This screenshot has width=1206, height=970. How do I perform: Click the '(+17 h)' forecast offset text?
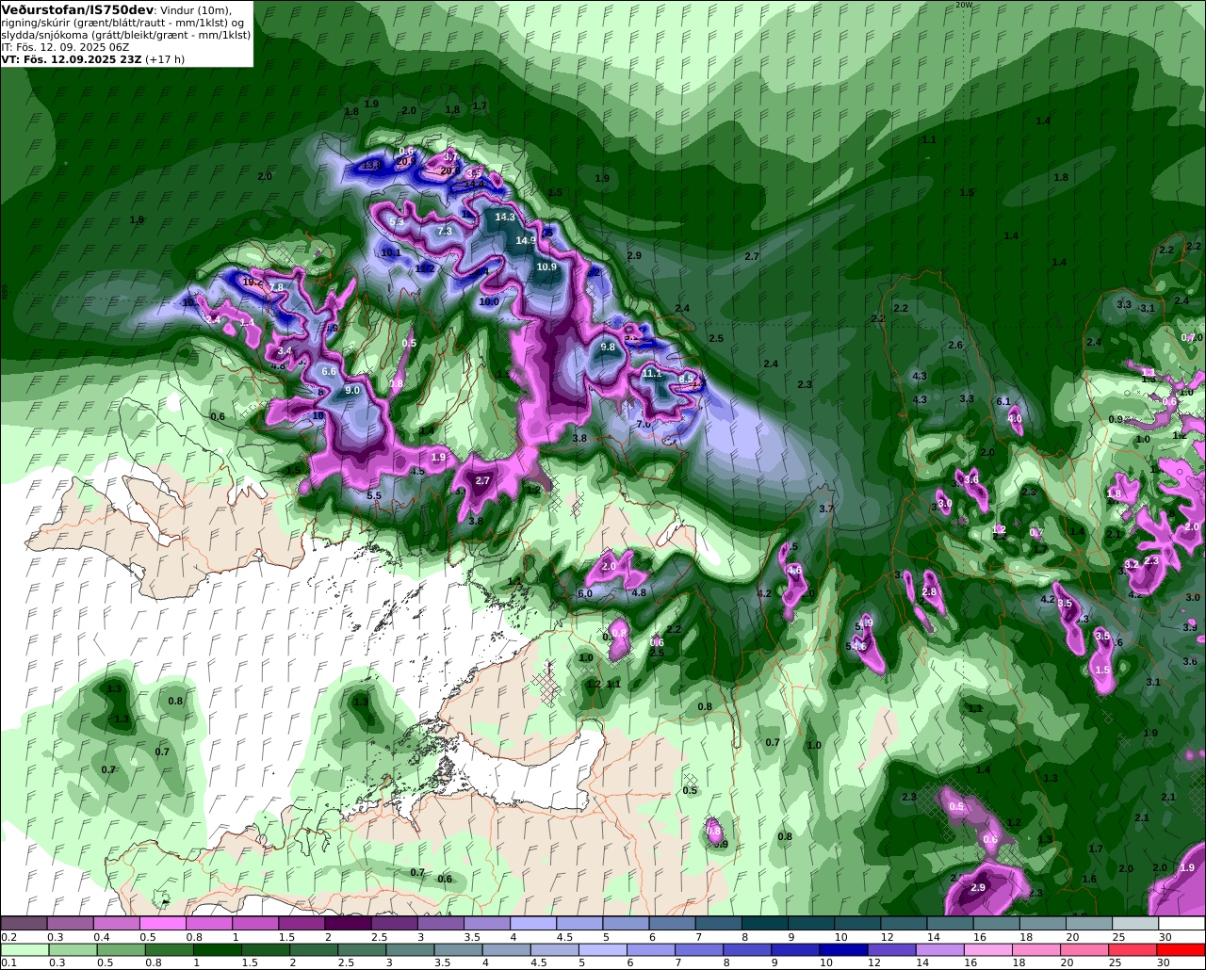[165, 58]
